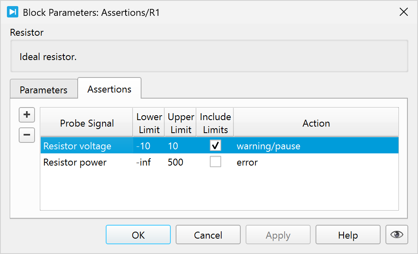Click the Cancel button
Image resolution: width=418 pixels, height=254 pixels.
[208, 235]
